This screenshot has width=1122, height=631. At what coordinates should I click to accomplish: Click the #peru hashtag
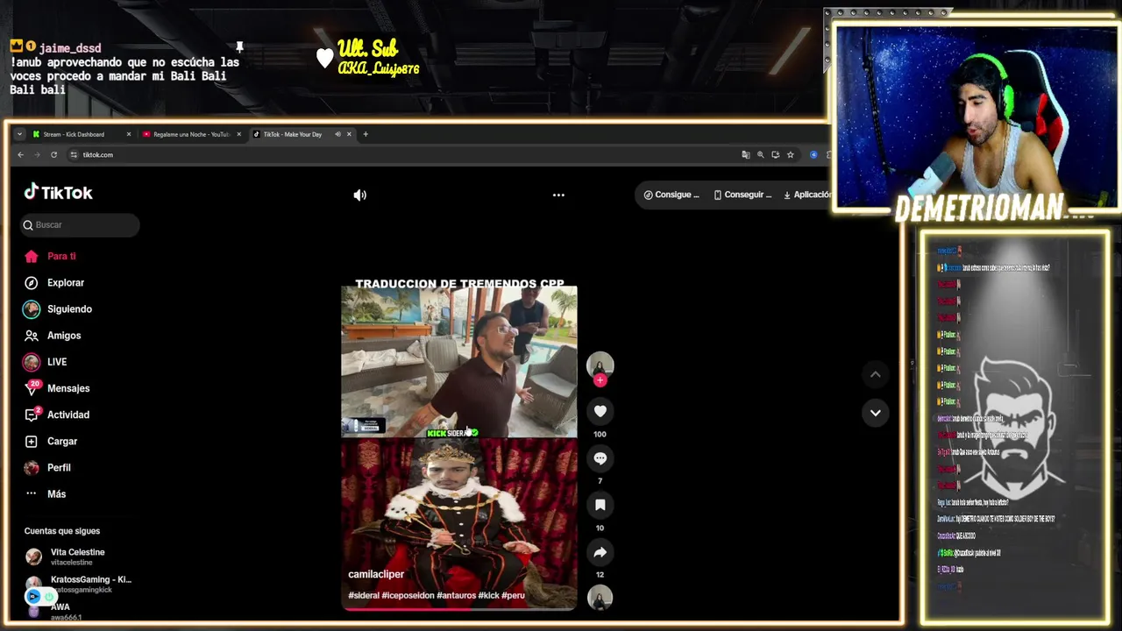coord(513,595)
